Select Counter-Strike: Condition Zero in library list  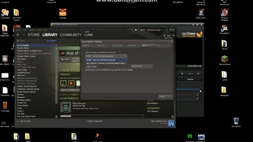coord(29,51)
